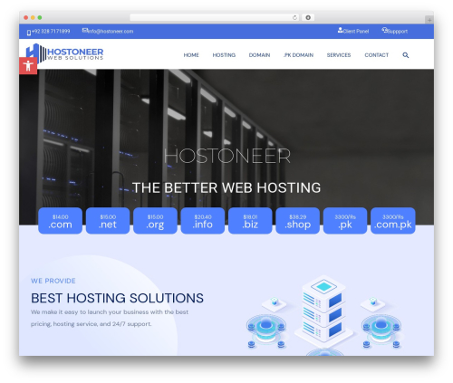Click the isometric server tower illustration
The height and width of the screenshot is (383, 453).
pyautogui.click(x=323, y=312)
